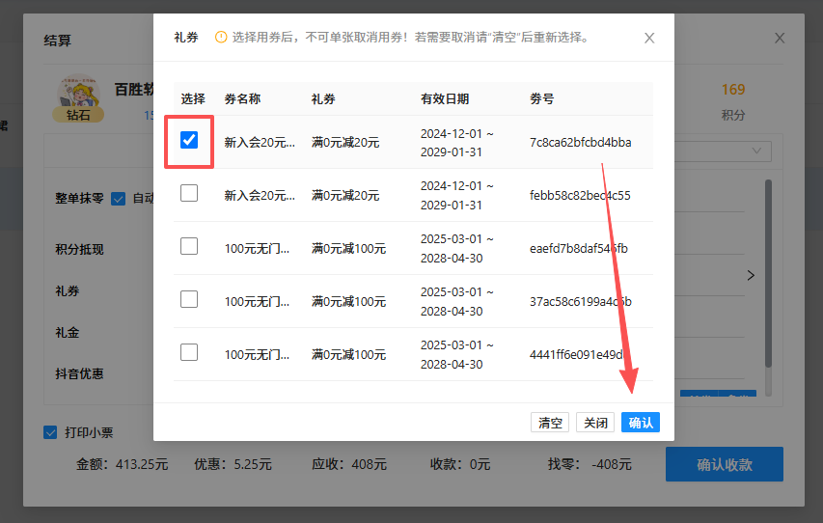
Task: Click the 有效日期 column header
Action: (445, 98)
